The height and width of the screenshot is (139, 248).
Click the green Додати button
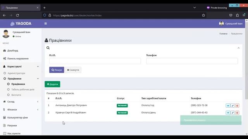pyautogui.click(x=52, y=84)
